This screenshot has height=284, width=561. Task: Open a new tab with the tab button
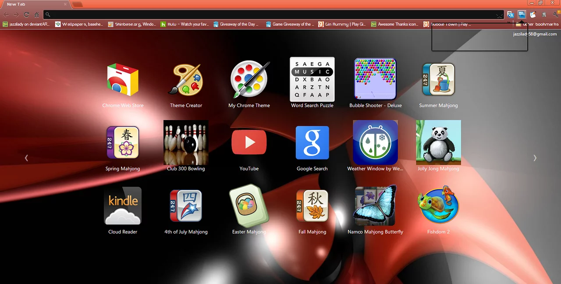click(x=77, y=4)
